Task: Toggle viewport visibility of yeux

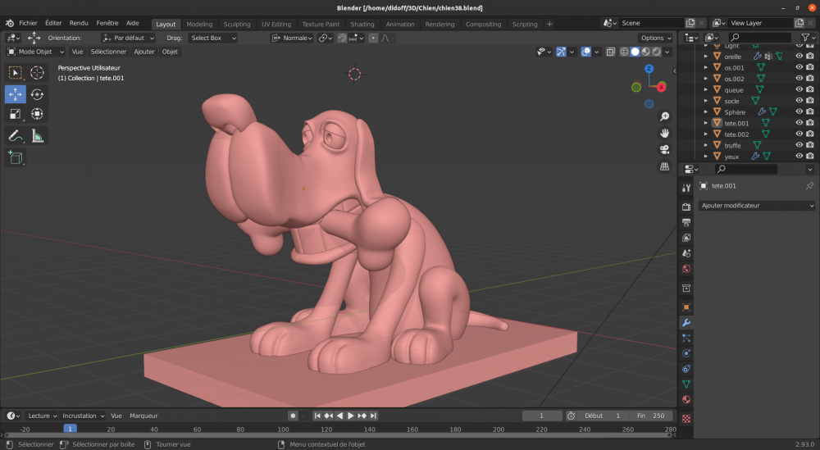Action: coord(799,156)
